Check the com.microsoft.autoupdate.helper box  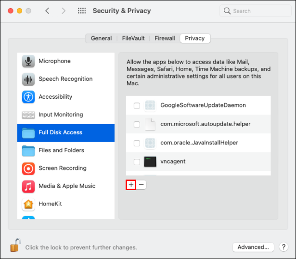point(137,124)
